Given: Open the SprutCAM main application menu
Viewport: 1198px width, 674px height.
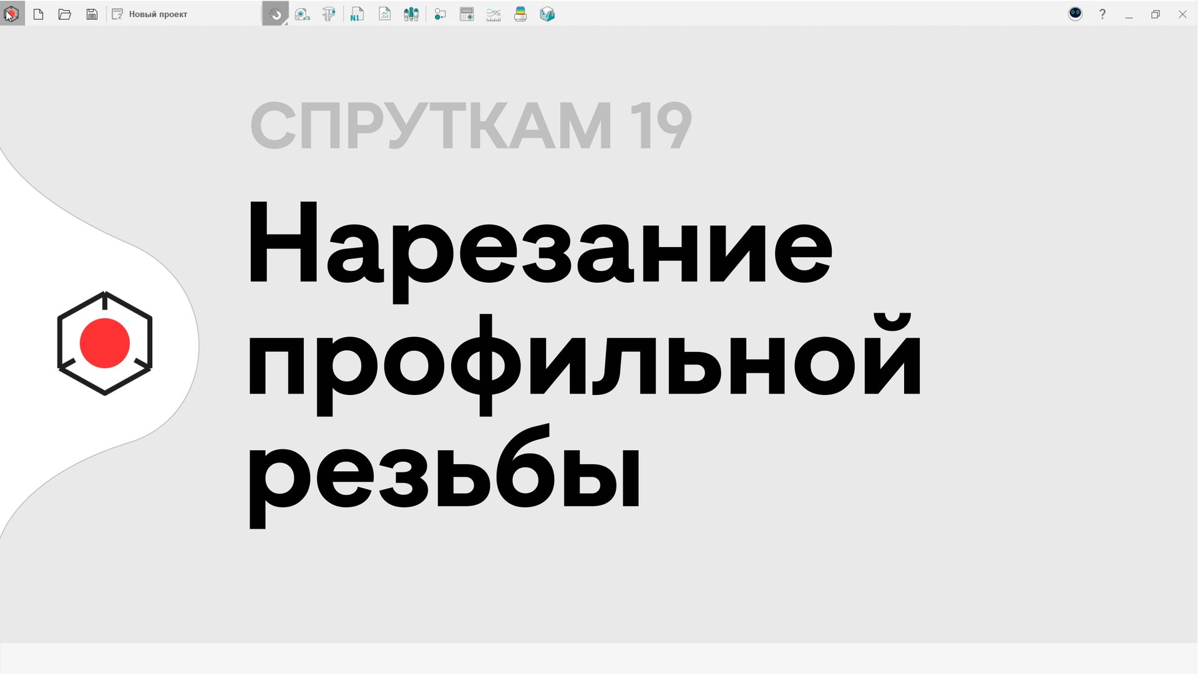Looking at the screenshot, I should (12, 14).
